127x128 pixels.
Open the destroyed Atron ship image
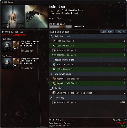[x=36, y=16]
